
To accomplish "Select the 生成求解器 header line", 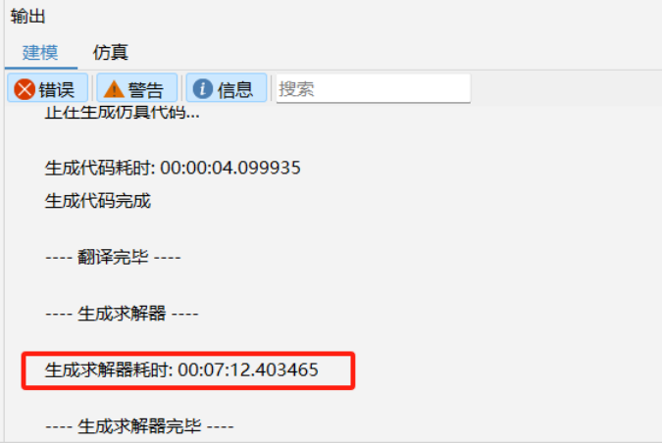I will [122, 314].
